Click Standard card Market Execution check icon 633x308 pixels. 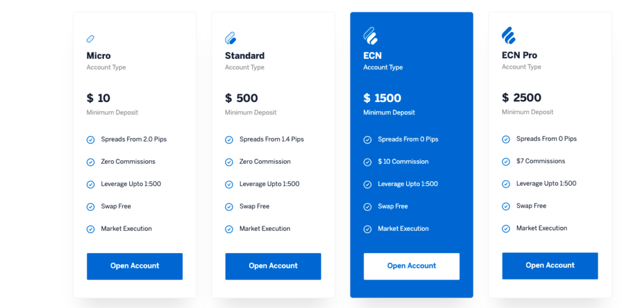pyautogui.click(x=229, y=229)
